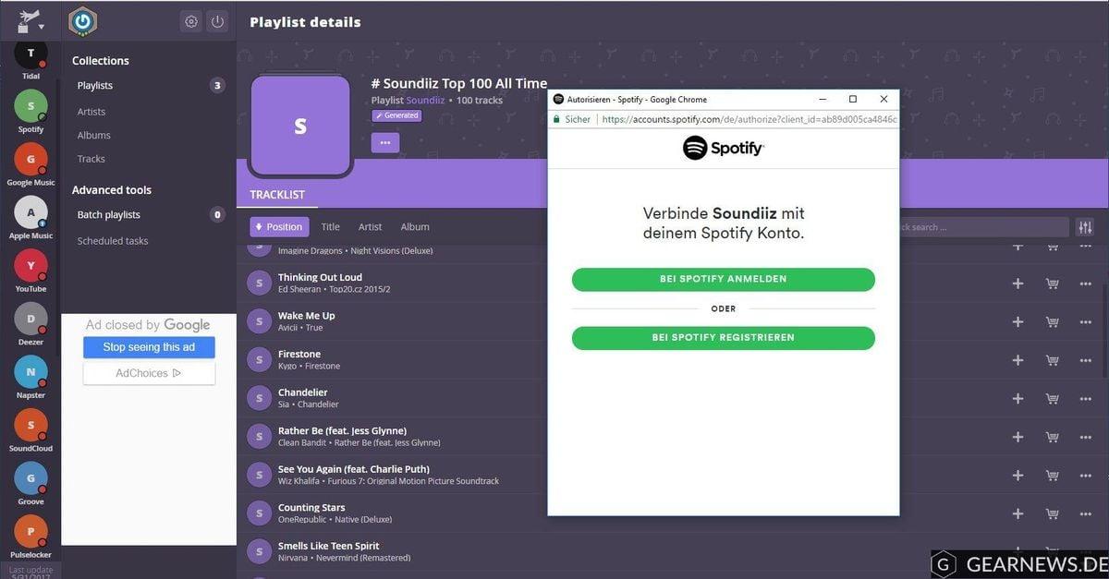The image size is (1109, 579).
Task: Open the Deezer service icon
Action: [x=30, y=319]
